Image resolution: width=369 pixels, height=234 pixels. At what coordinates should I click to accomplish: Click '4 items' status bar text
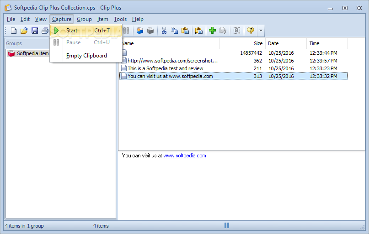pyautogui.click(x=101, y=226)
